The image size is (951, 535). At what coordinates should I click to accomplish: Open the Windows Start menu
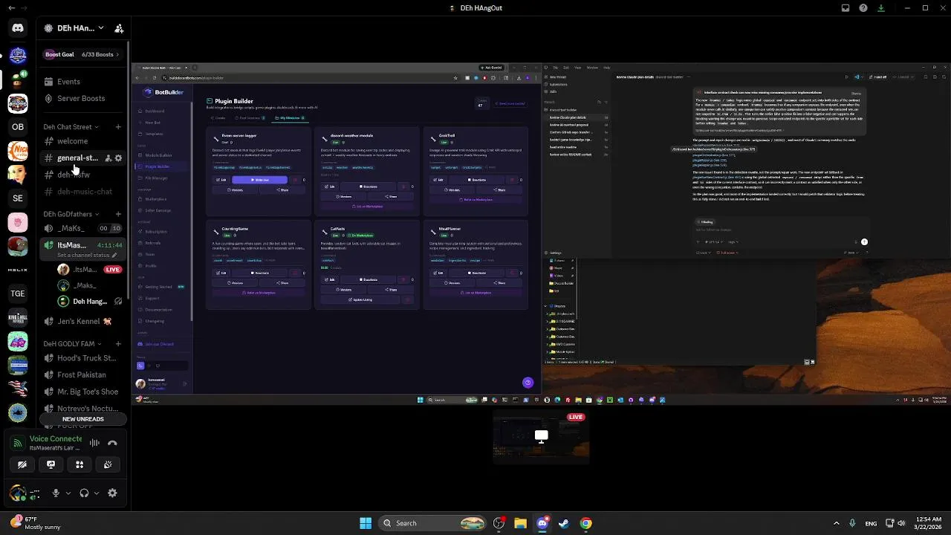[366, 523]
